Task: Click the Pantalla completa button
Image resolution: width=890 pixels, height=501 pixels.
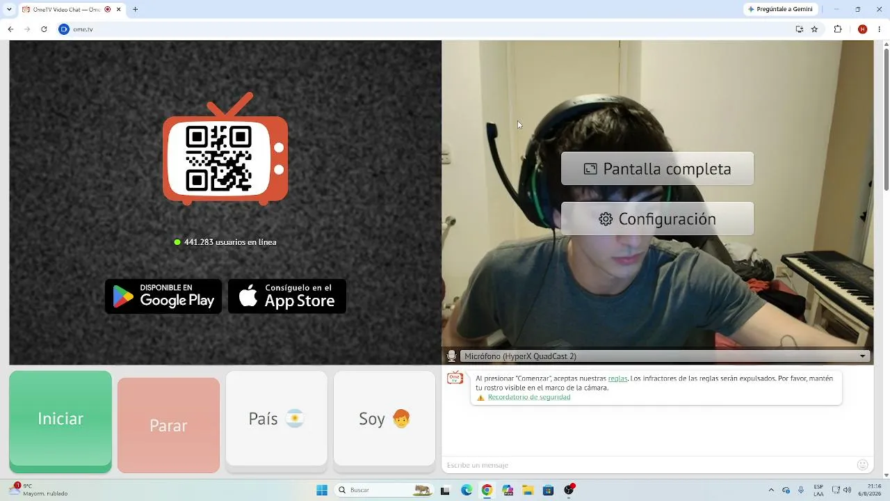Action: [657, 168]
